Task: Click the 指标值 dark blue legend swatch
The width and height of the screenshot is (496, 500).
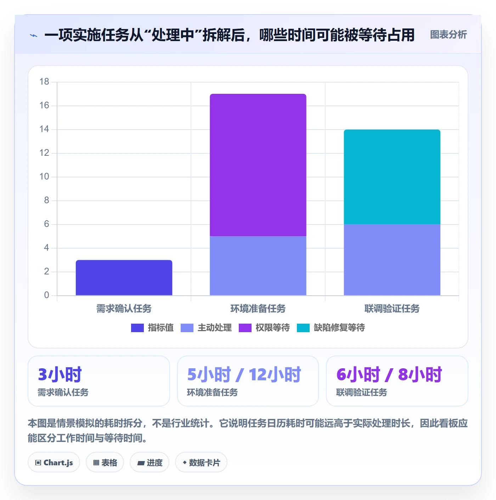Action: (137, 328)
